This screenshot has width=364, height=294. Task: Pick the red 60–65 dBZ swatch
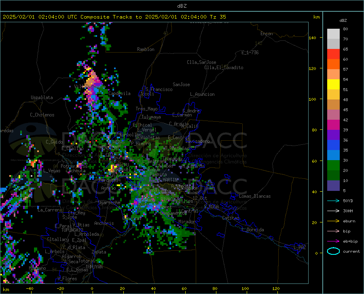(333, 54)
